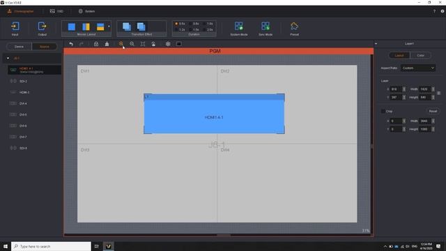Viewport: 446px width, 251px height.
Task: Adjust Crop Width stepper
Action: tap(433, 121)
